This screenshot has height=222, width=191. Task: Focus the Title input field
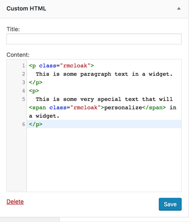(x=94, y=39)
